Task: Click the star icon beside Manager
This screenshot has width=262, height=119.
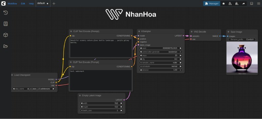Action: 224,4
